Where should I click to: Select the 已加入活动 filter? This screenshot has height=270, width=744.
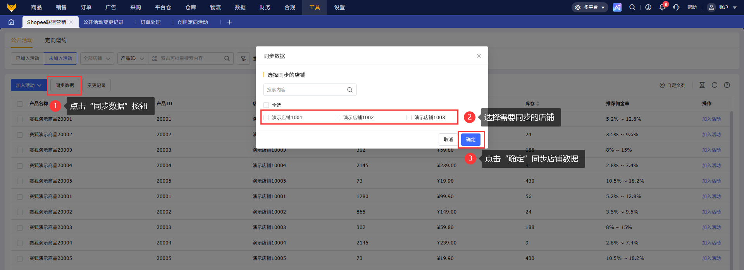28,58
